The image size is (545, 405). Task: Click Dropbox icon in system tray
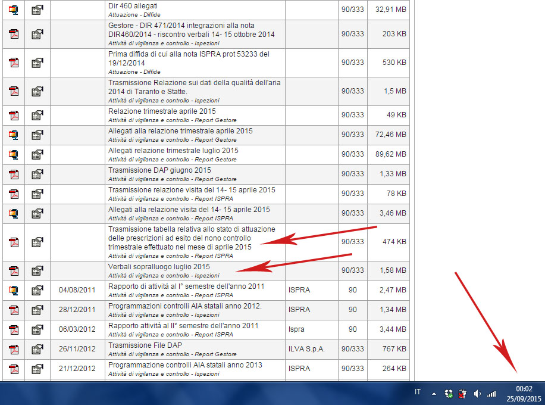click(x=449, y=394)
